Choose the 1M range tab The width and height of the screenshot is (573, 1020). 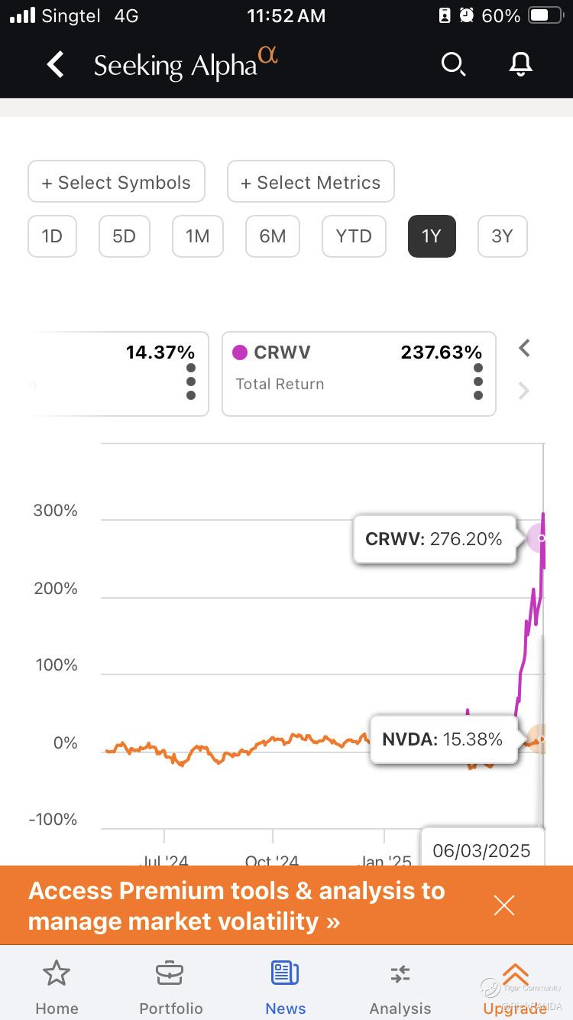click(x=197, y=236)
